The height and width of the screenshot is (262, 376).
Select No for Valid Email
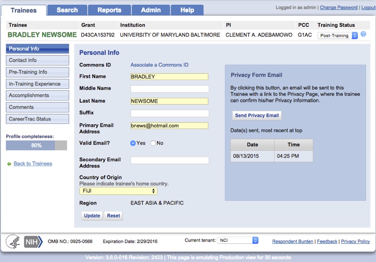point(153,143)
